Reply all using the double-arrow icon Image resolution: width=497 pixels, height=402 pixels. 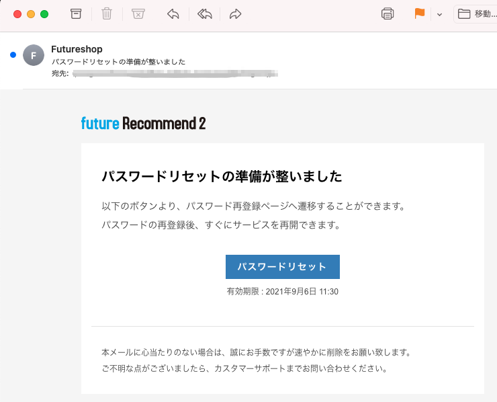pyautogui.click(x=204, y=14)
